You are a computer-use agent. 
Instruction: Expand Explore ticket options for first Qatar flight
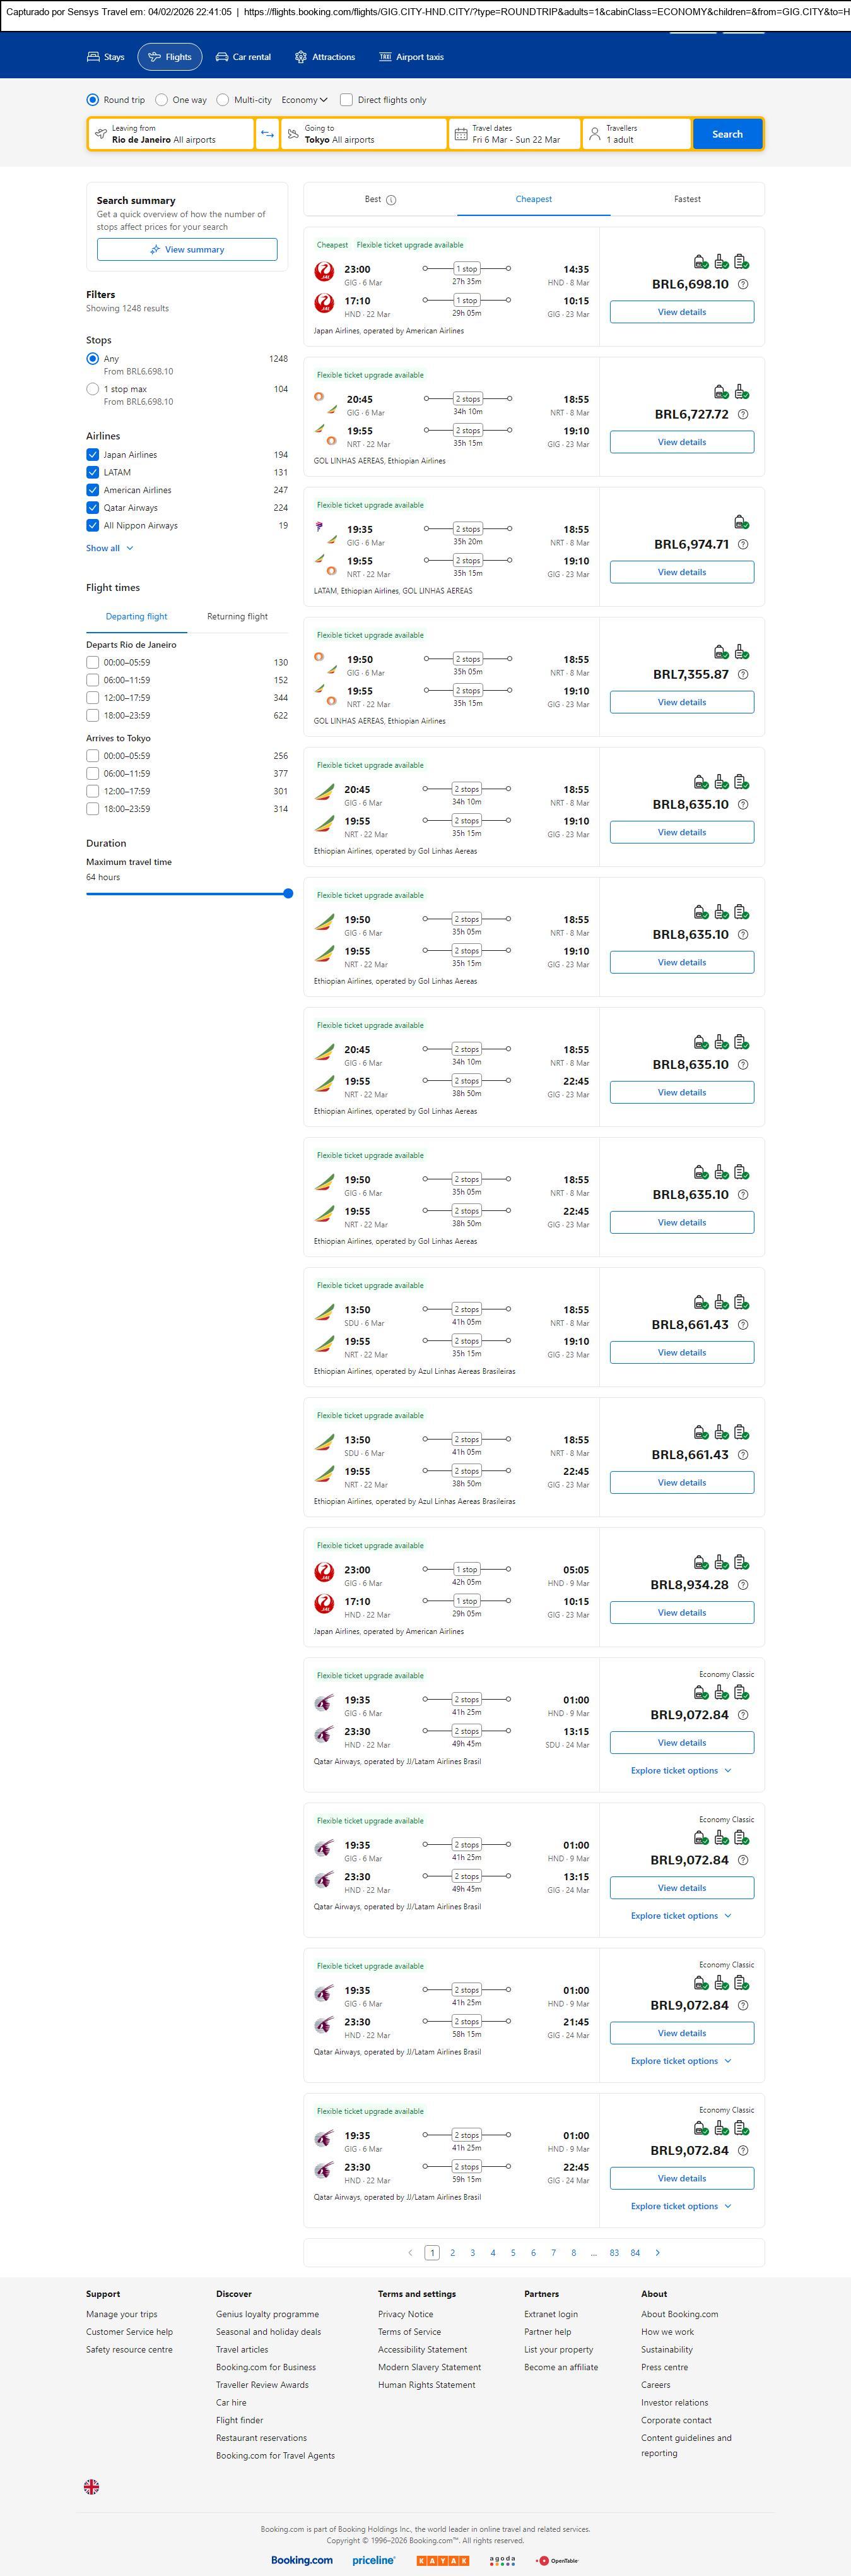680,1770
